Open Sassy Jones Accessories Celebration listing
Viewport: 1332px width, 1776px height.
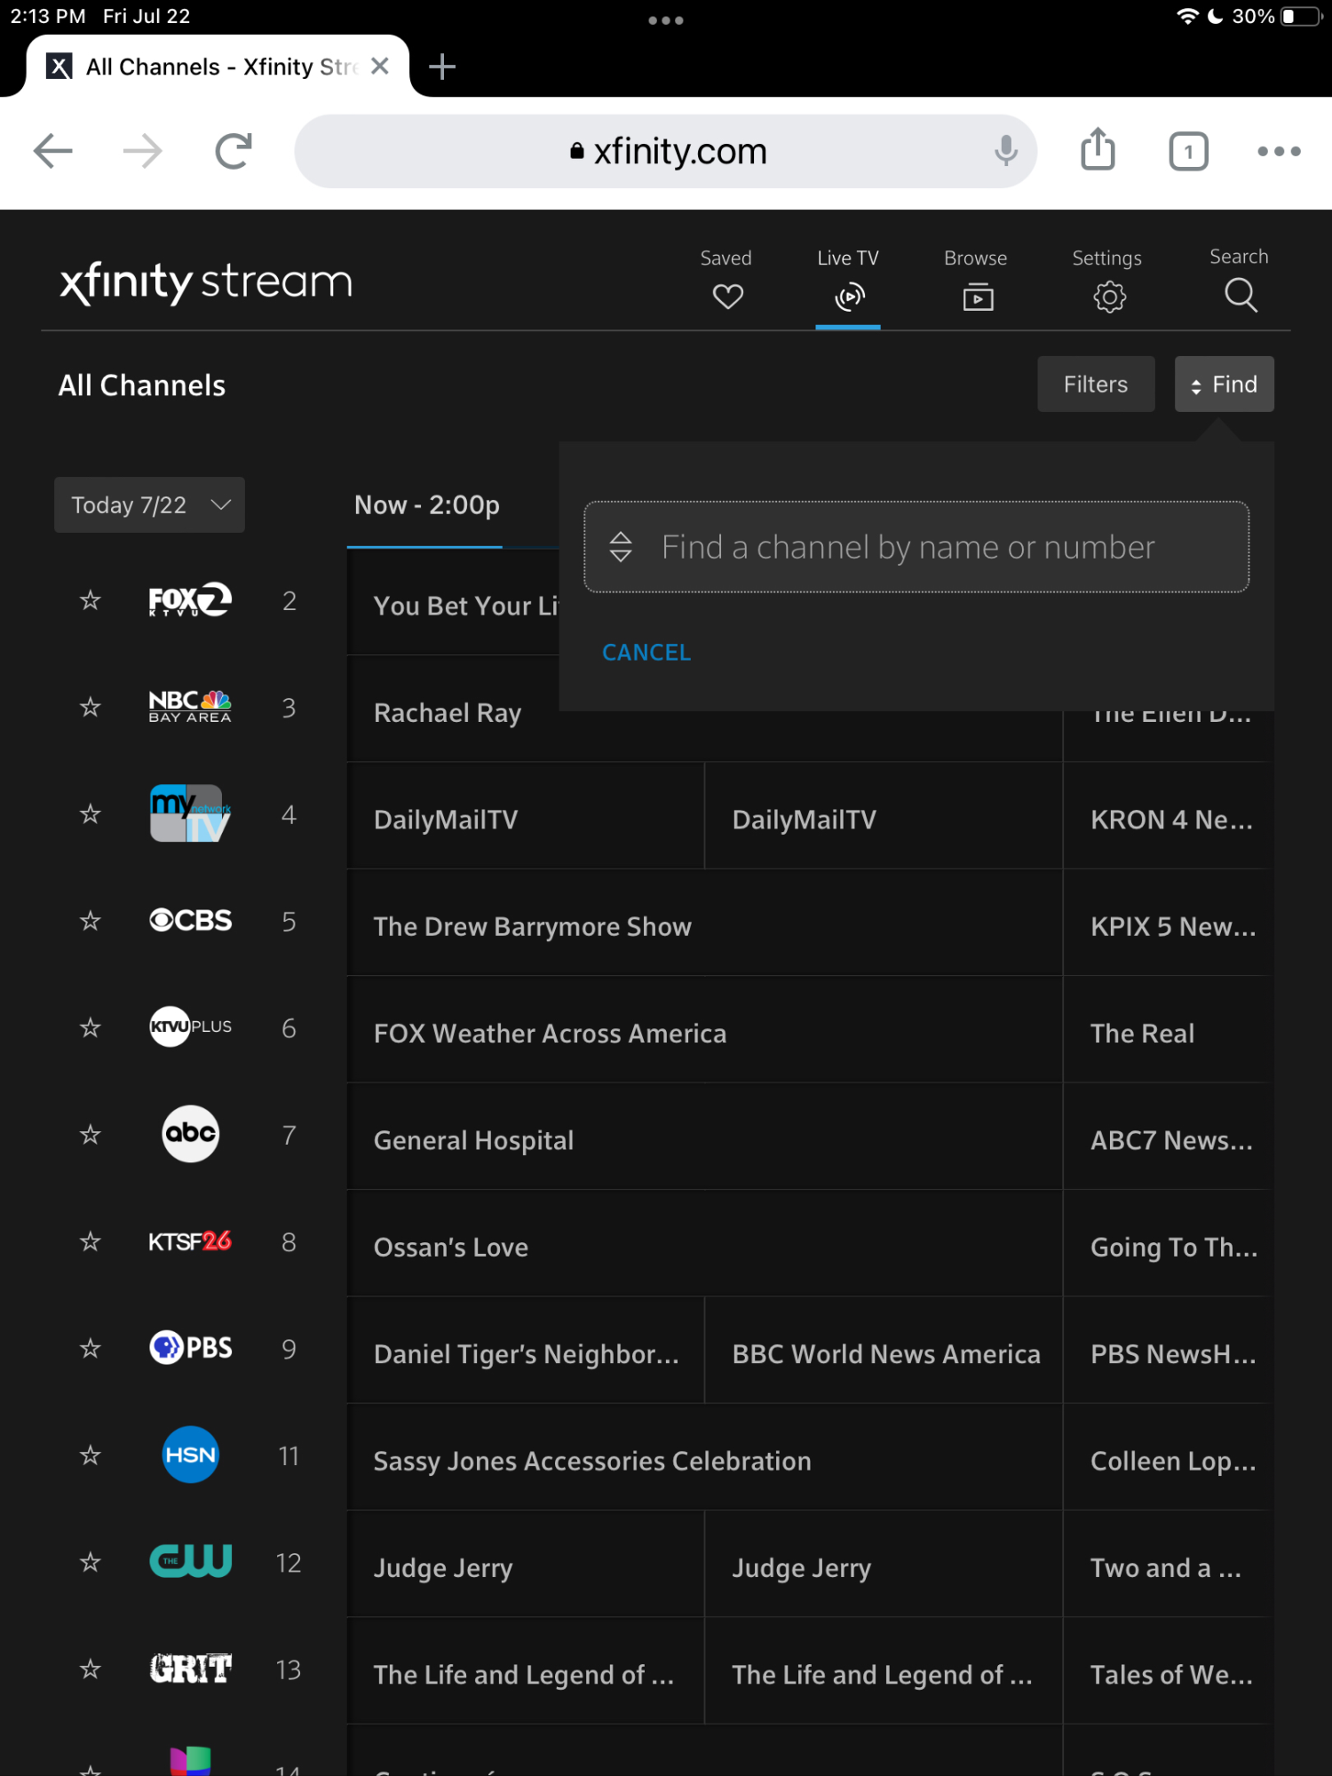coord(704,1458)
